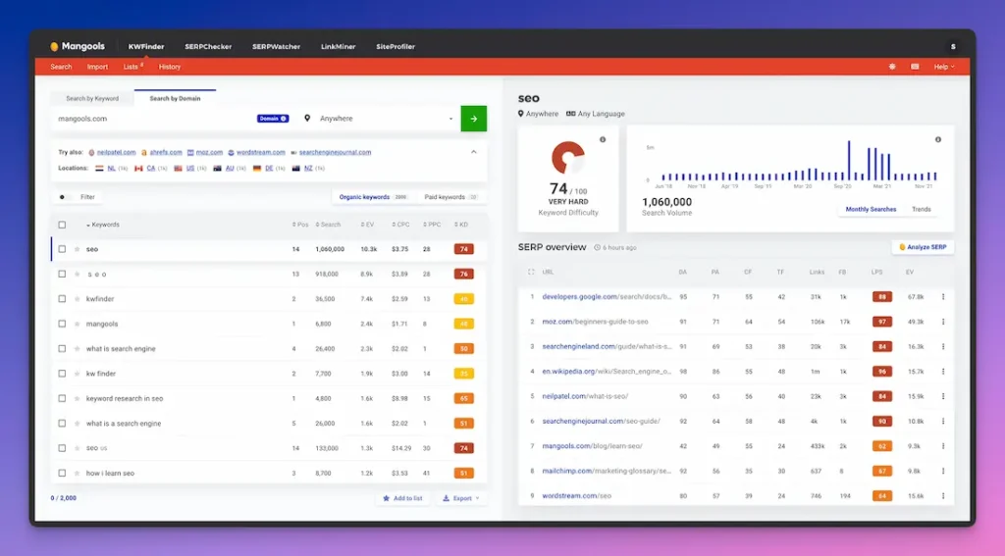Open the Export dropdown
This screenshot has width=1005, height=556.
tap(459, 498)
